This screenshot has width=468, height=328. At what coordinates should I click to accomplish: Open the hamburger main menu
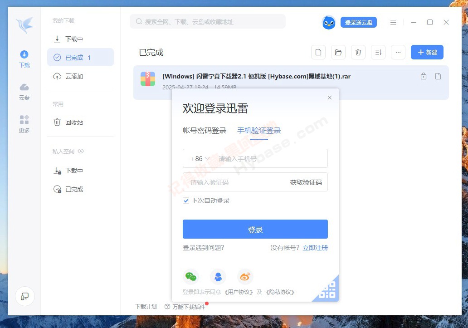click(393, 22)
